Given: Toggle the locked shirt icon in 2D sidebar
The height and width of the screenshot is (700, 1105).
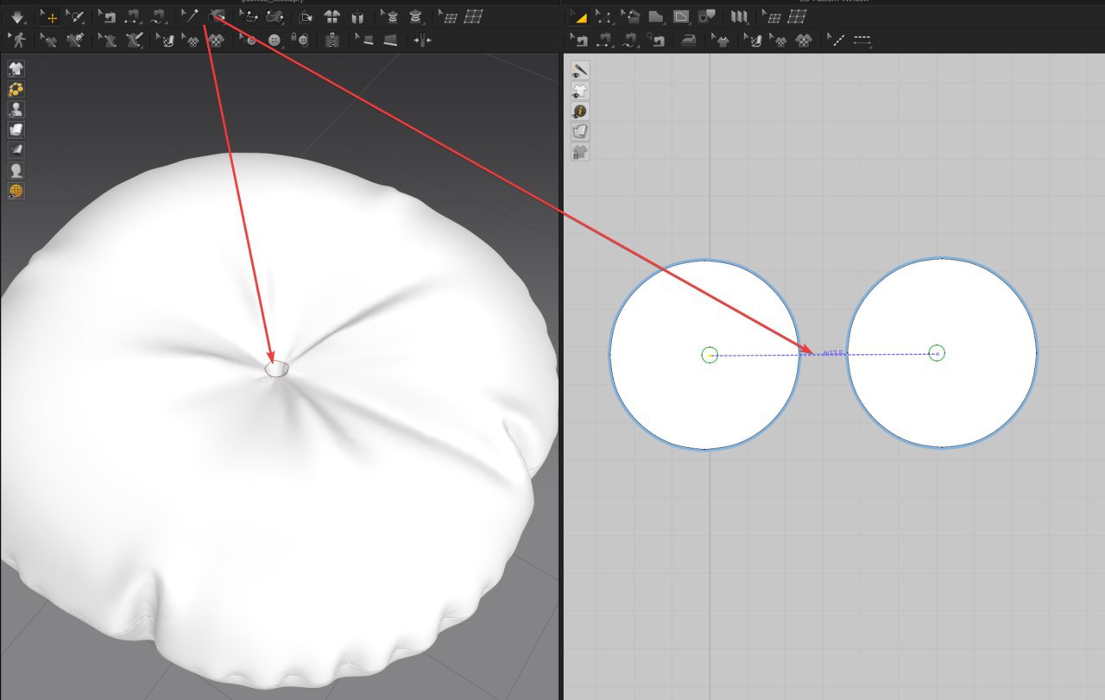Looking at the screenshot, I should point(580,152).
